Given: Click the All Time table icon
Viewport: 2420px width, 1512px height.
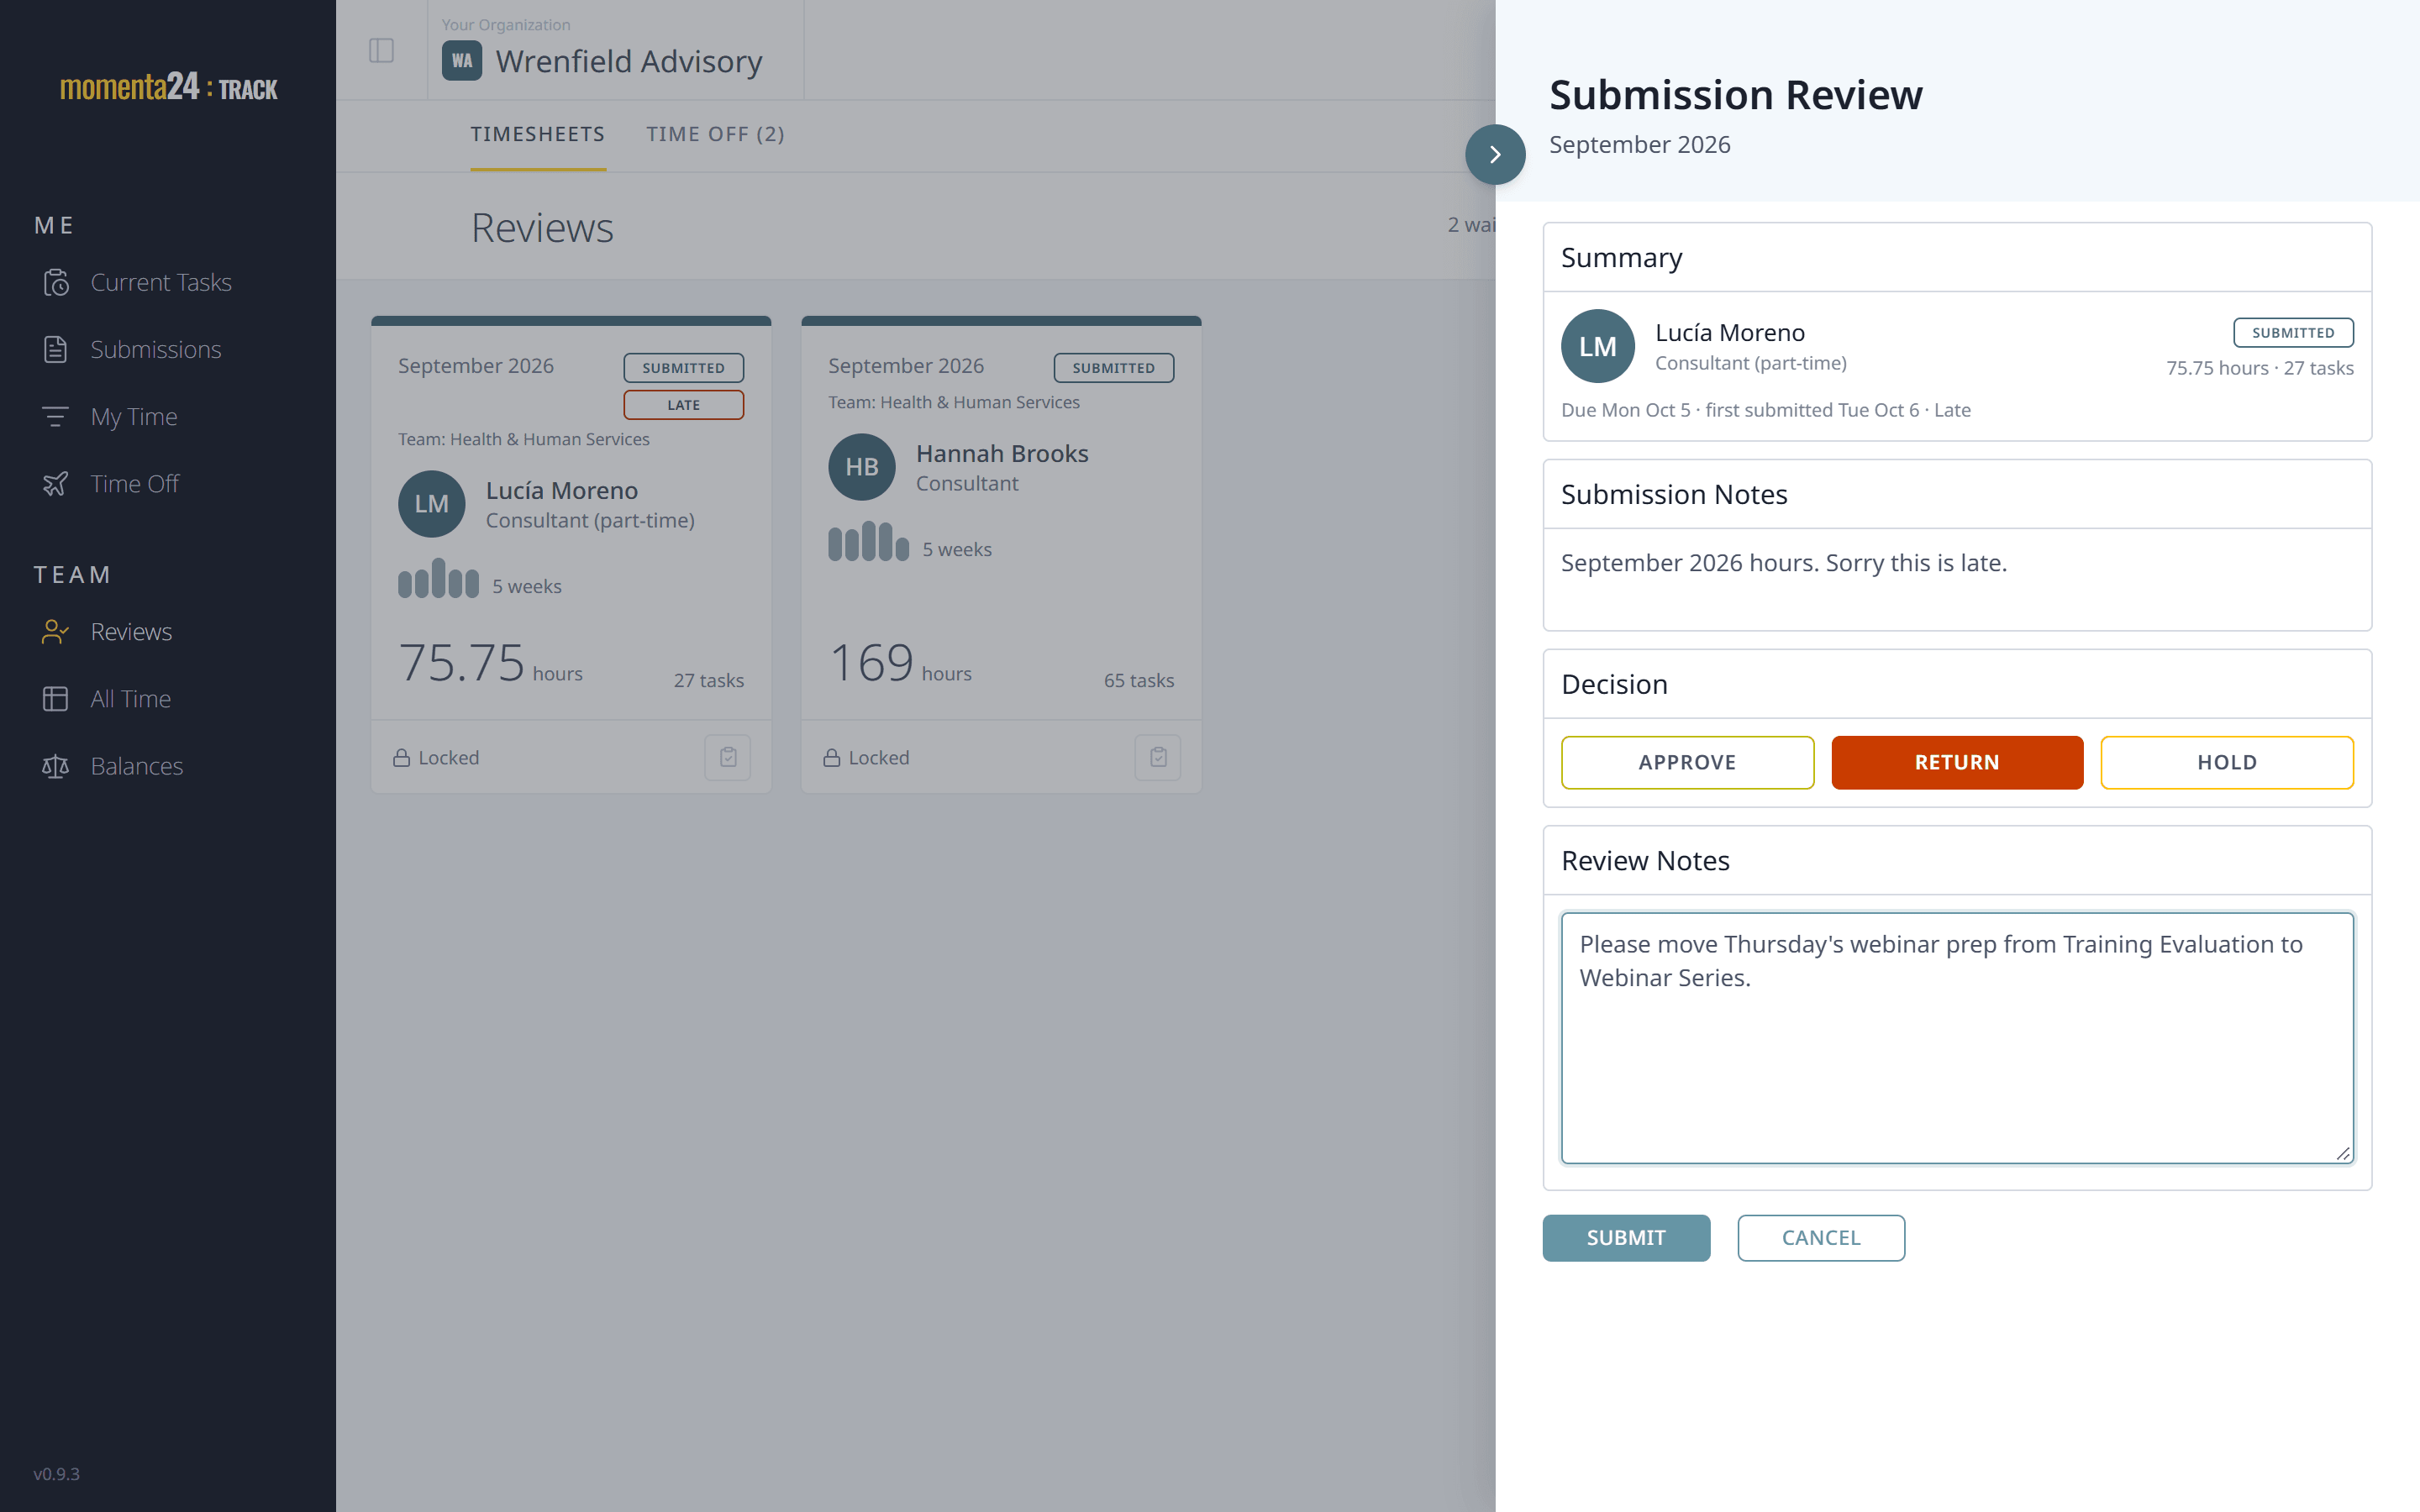Looking at the screenshot, I should point(56,699).
